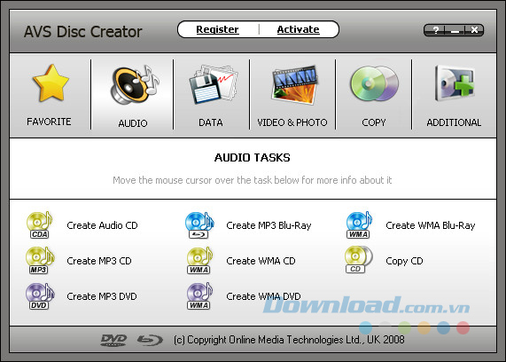Open the Video & Photo filmstrip icon
Viewport: 506px width, 362px height.
click(x=295, y=84)
